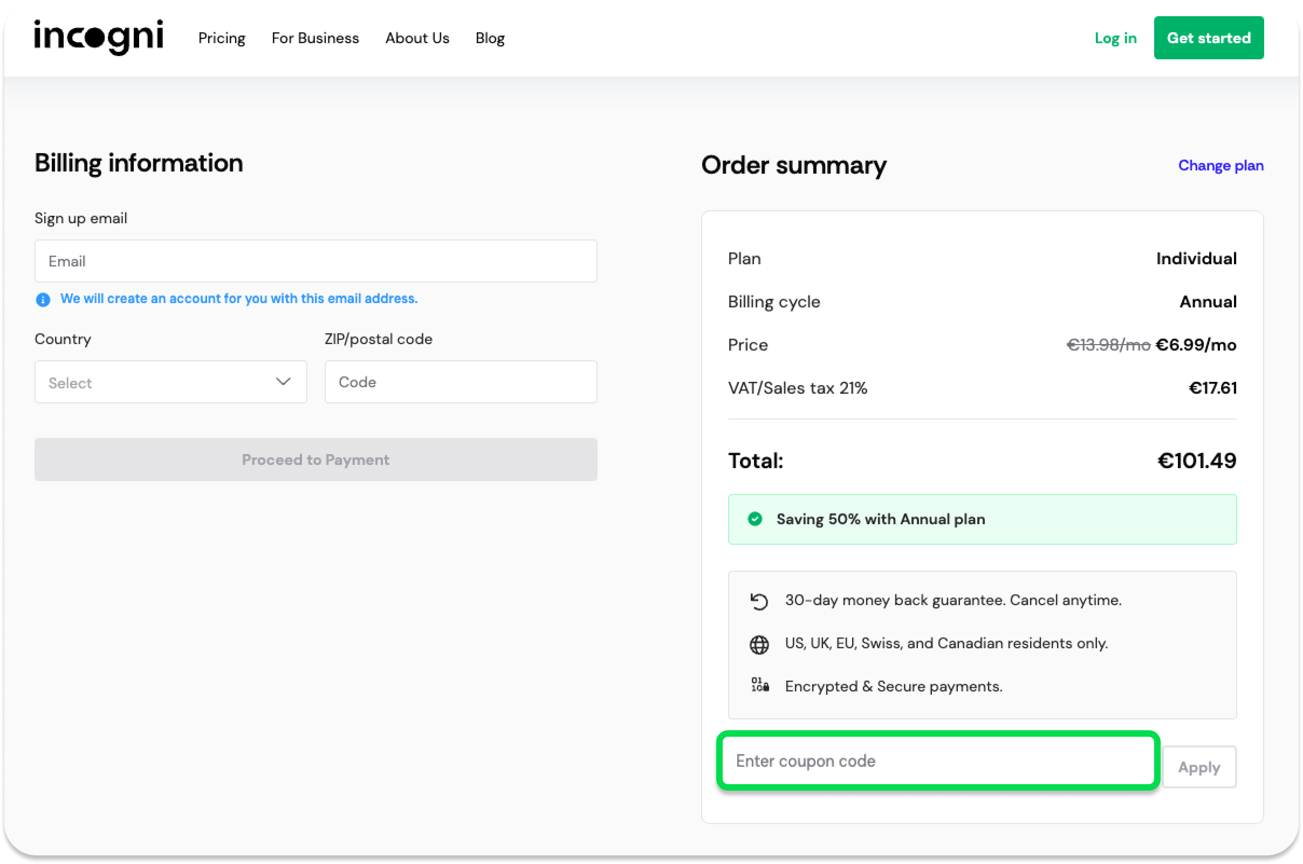1303x864 pixels.
Task: Click the Apply coupon button
Action: [1199, 767]
